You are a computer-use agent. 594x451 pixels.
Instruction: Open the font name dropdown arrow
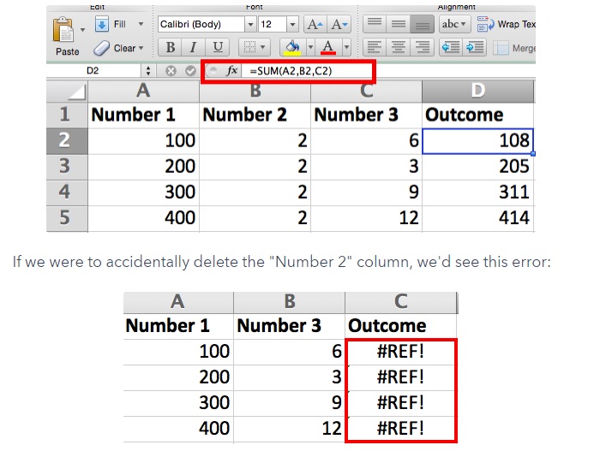pyautogui.click(x=250, y=24)
